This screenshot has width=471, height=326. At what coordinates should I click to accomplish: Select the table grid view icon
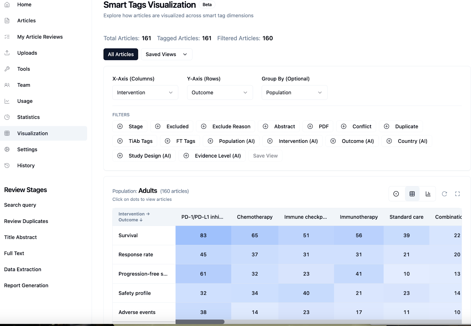coord(412,194)
